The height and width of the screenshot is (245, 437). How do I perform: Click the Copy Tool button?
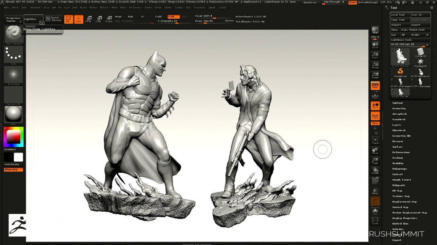[400, 20]
